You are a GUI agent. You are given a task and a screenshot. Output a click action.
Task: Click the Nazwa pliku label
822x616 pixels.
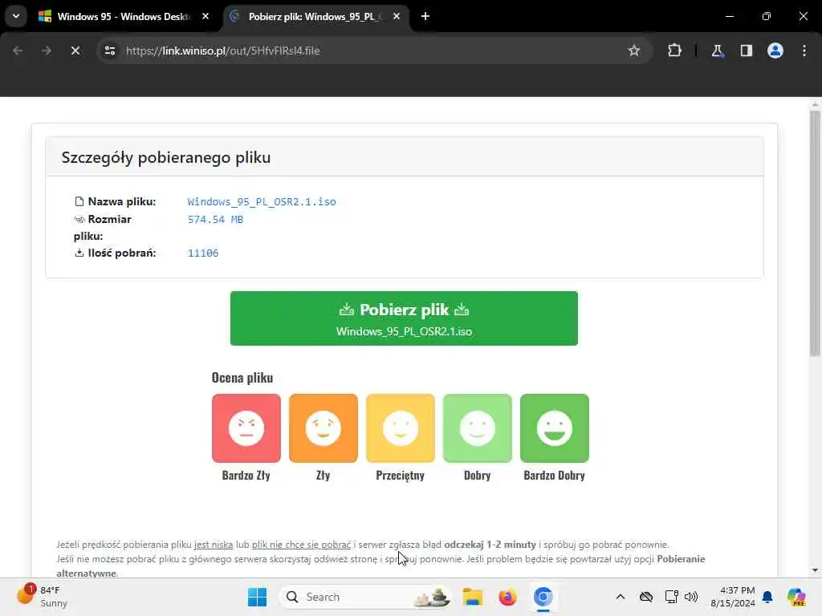click(x=122, y=201)
